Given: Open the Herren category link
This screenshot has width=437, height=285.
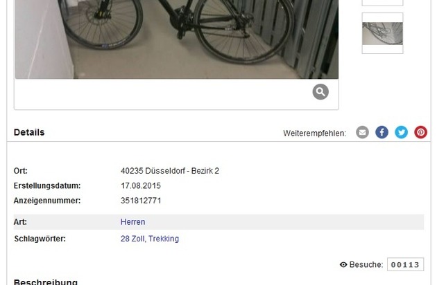Looking at the screenshot, I should pyautogui.click(x=132, y=222).
